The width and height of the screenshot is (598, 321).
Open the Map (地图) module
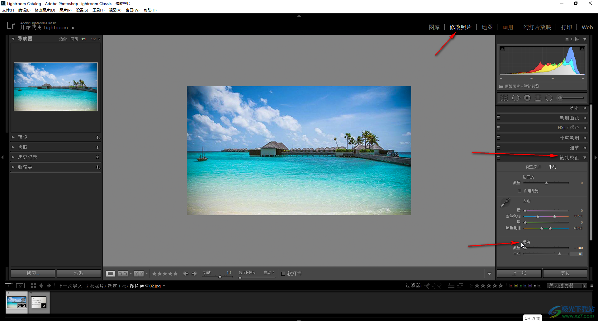(x=487, y=27)
